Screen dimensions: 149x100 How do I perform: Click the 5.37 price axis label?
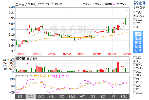(x=12, y=51)
